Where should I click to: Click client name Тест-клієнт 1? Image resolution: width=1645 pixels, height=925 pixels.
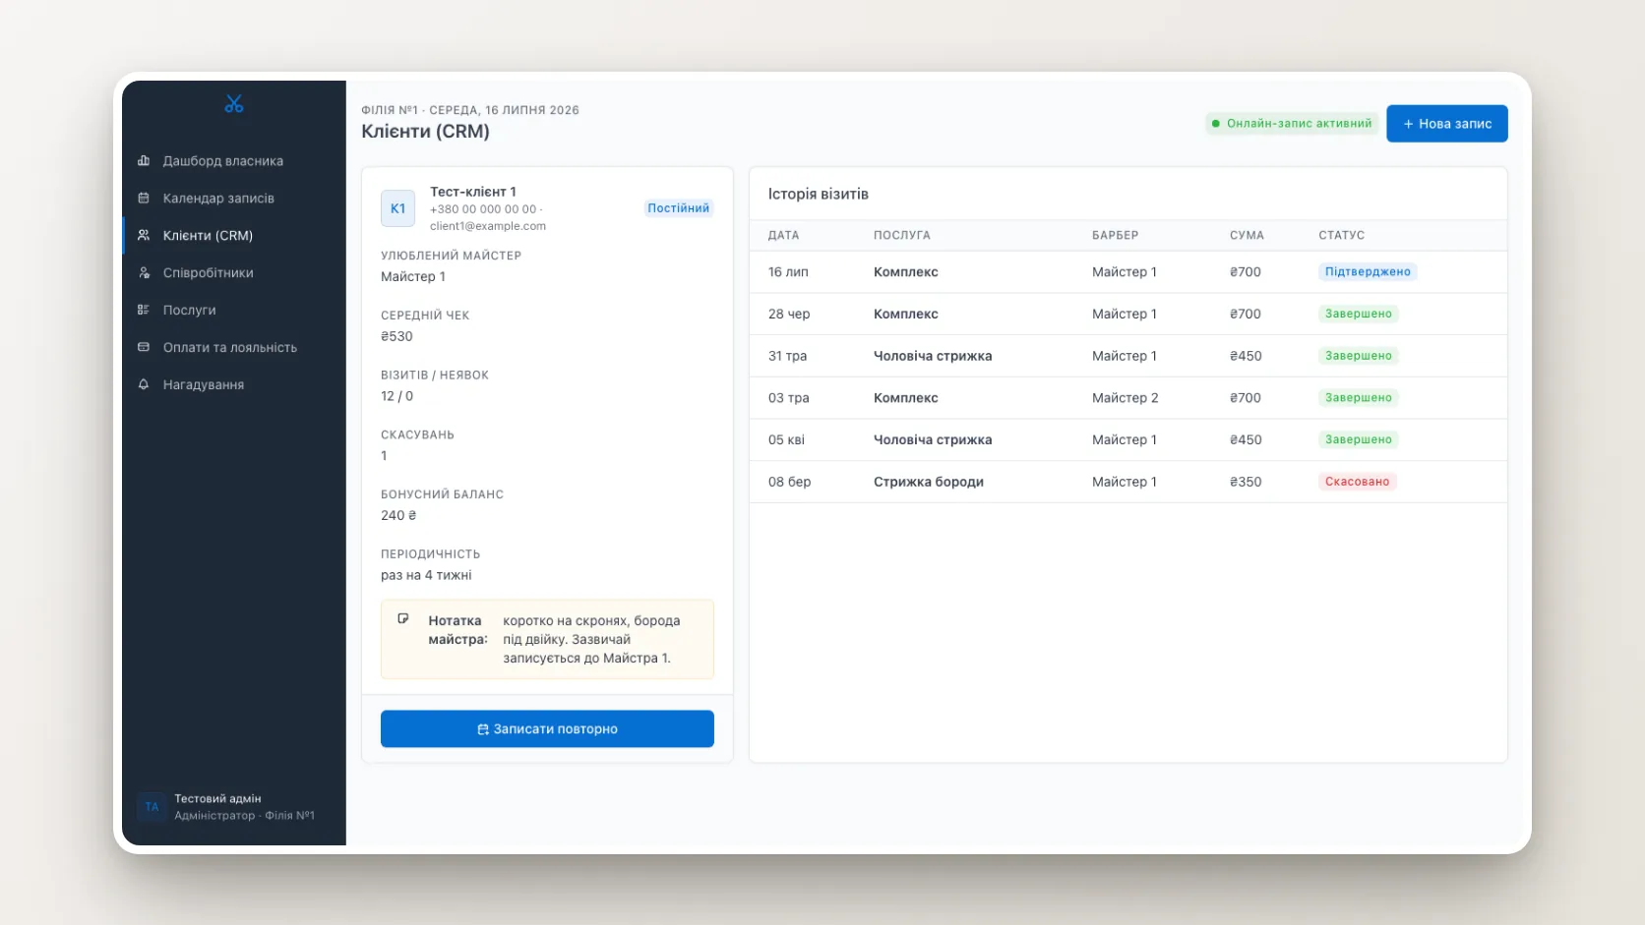[x=472, y=192]
